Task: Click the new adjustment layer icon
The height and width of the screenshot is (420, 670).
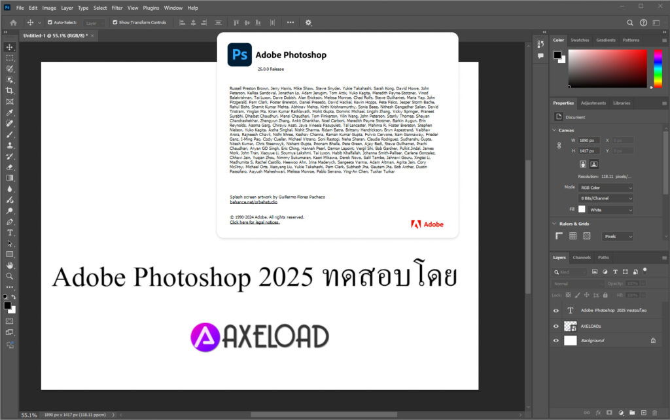Action: pyautogui.click(x=621, y=413)
